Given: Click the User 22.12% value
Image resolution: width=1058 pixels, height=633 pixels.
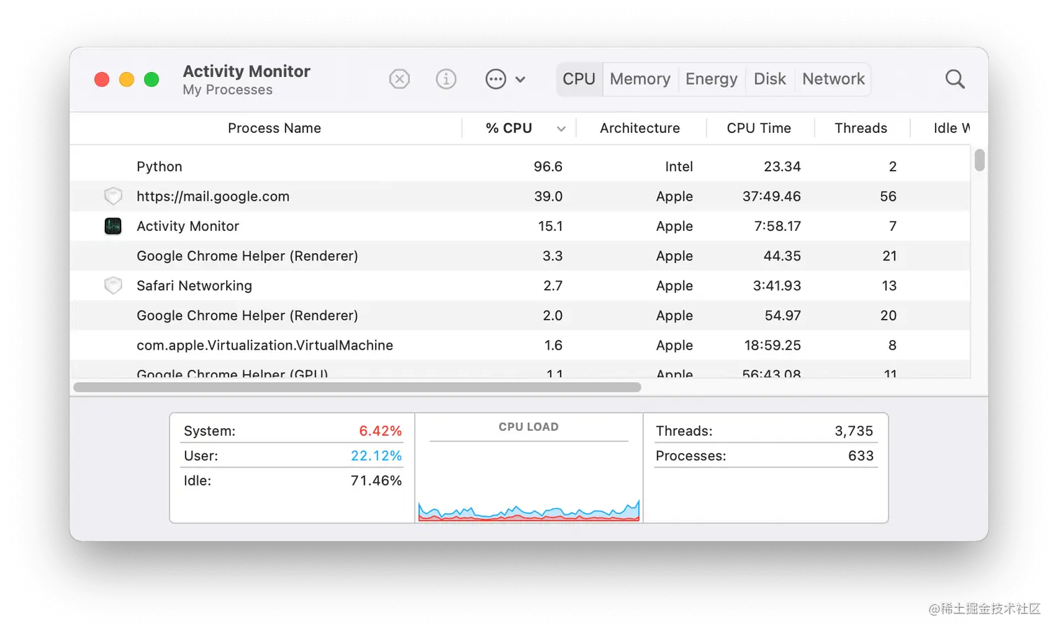Looking at the screenshot, I should tap(376, 456).
